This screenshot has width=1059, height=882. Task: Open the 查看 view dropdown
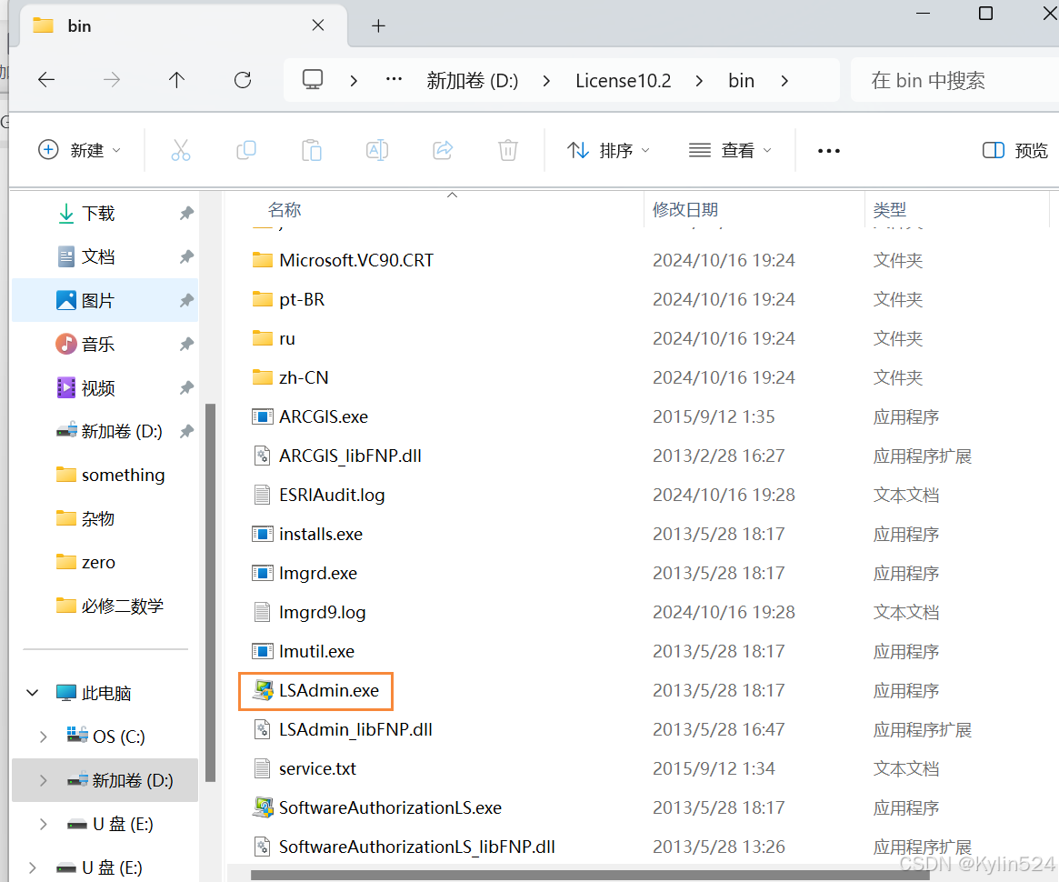click(x=729, y=150)
